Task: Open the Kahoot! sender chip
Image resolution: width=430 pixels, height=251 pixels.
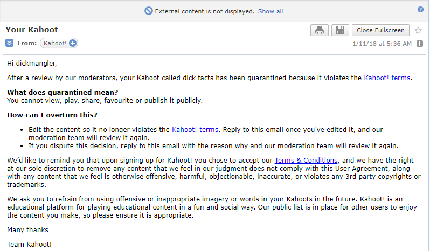Action: pyautogui.click(x=55, y=43)
